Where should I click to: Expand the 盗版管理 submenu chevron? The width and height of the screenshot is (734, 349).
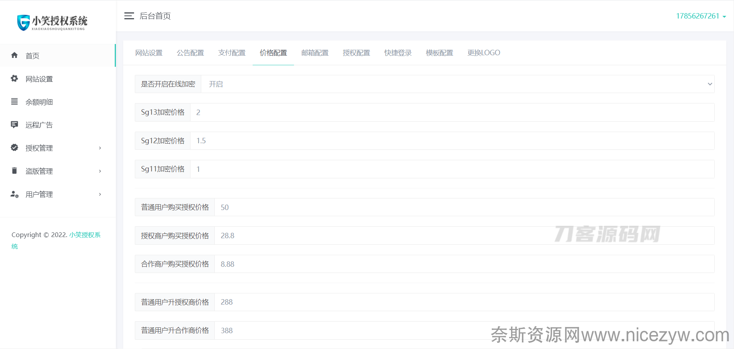(100, 171)
